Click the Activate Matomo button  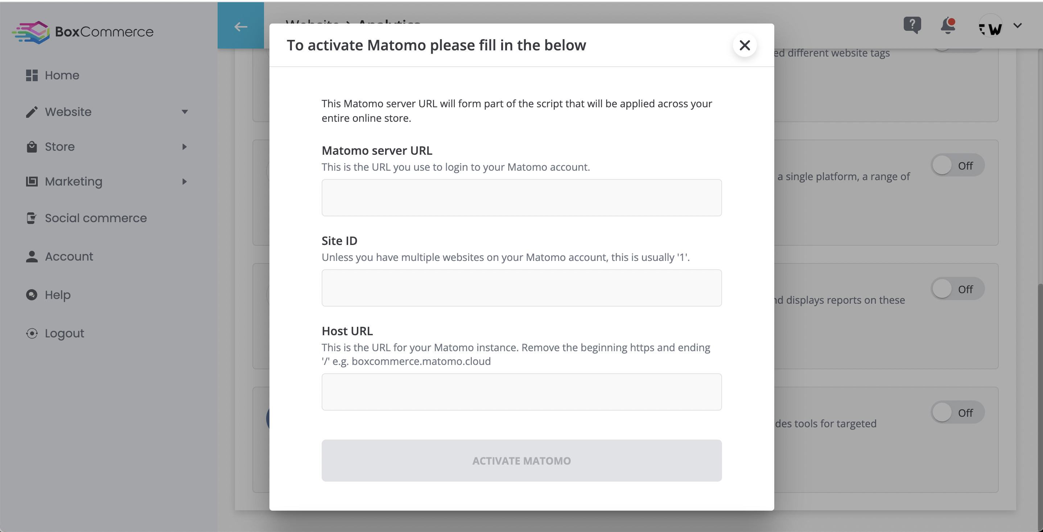(x=521, y=460)
